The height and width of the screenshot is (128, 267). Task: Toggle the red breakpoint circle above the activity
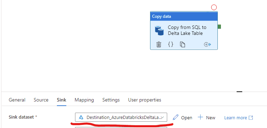tap(214, 7)
